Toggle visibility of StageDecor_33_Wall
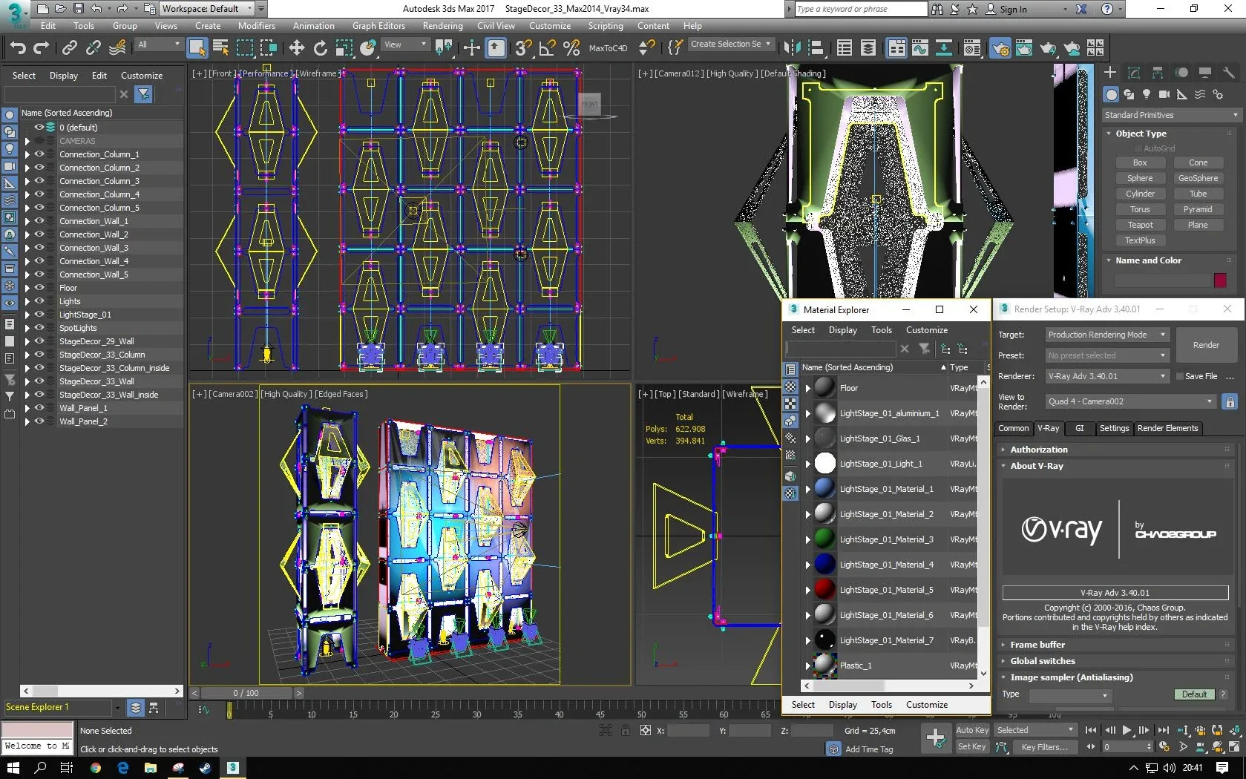Viewport: 1246px width, 779px height. 40,381
